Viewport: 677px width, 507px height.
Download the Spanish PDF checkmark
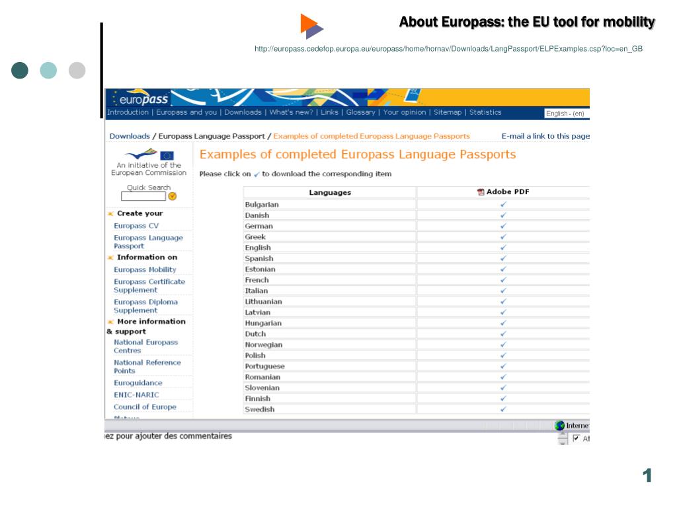point(503,258)
